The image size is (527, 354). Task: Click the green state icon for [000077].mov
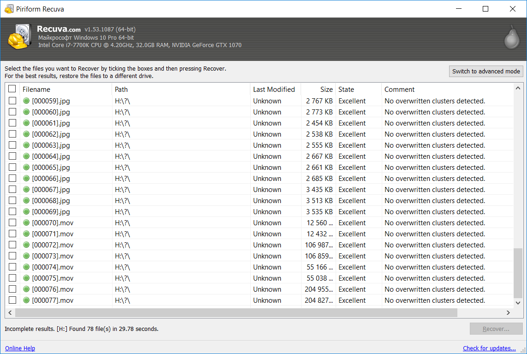[26, 300]
